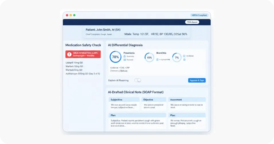Viewport: 274px width, 144px height.
Task: Click the Subjective note text ending 'subjective fever...'
Action: pos(124,106)
